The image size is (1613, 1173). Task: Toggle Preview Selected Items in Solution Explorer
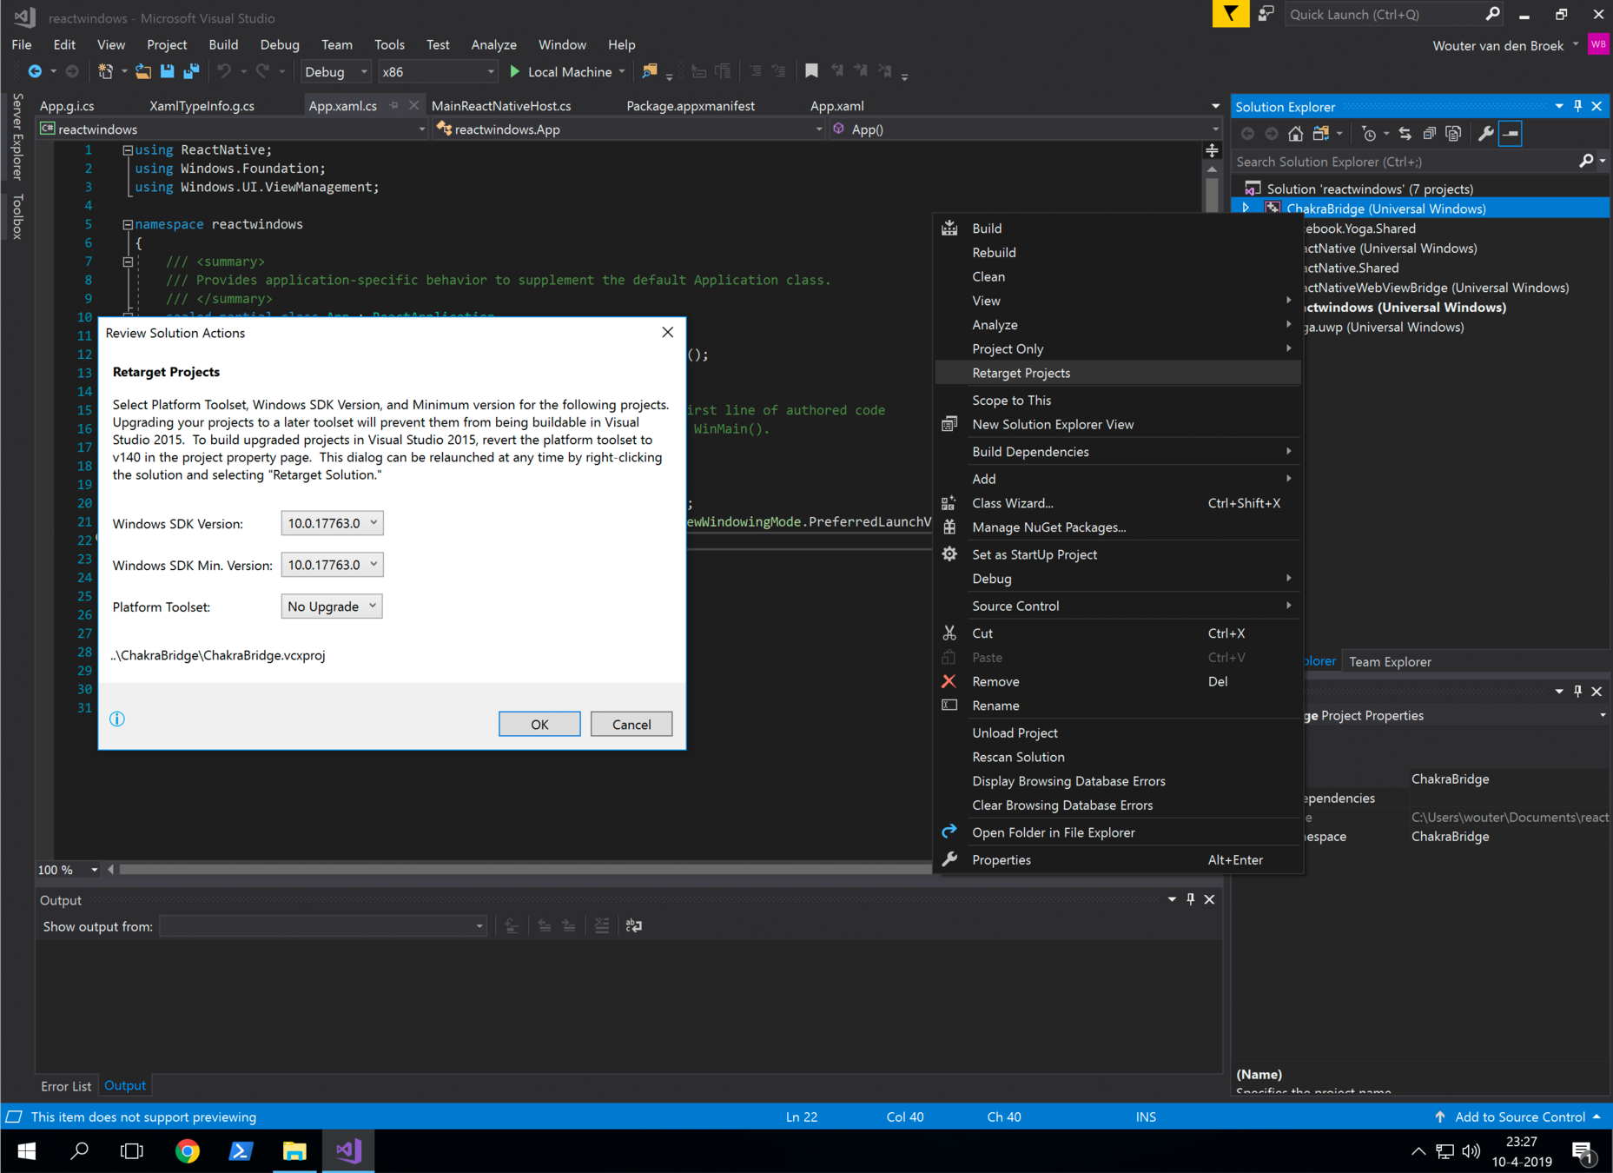[1511, 134]
